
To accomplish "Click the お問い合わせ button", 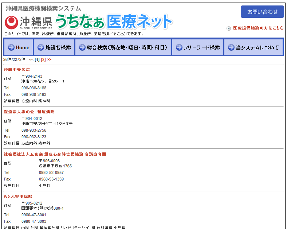I will [x=262, y=12].
